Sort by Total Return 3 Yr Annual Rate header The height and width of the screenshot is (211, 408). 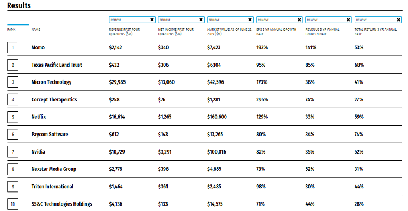click(x=375, y=31)
